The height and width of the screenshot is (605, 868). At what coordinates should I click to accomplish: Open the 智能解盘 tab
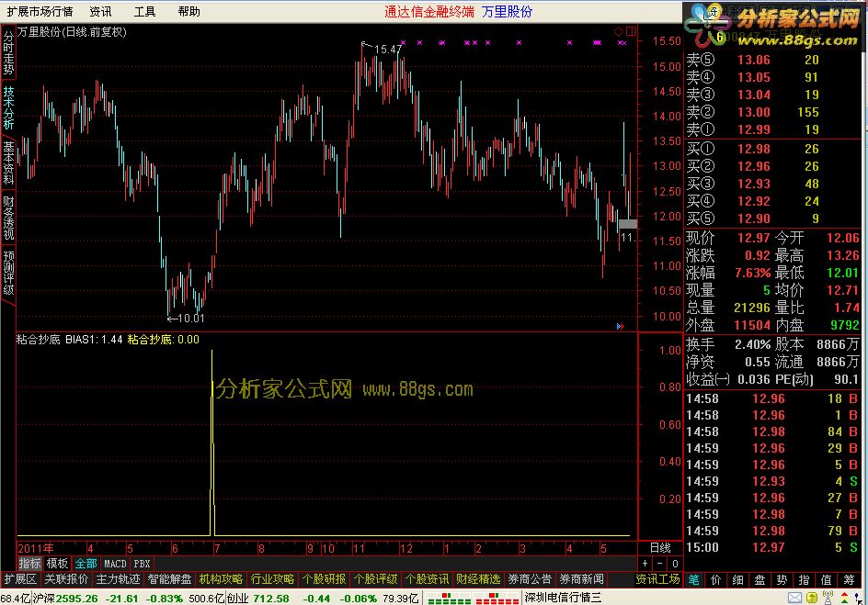tap(169, 579)
